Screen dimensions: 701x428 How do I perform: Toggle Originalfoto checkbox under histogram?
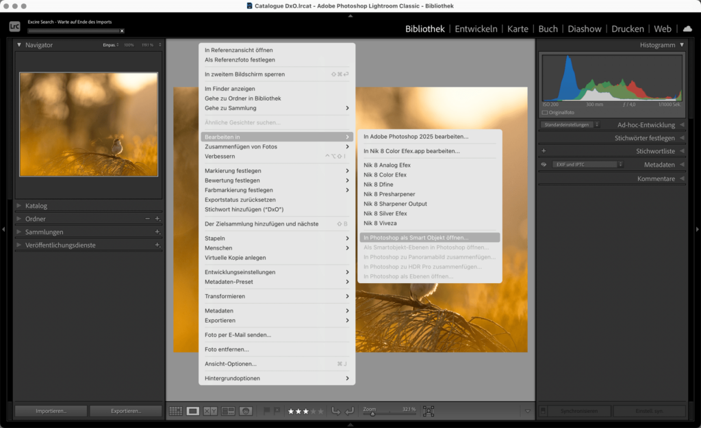pyautogui.click(x=544, y=112)
